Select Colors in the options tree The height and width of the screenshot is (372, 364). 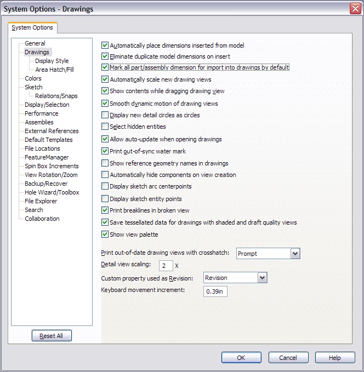33,78
